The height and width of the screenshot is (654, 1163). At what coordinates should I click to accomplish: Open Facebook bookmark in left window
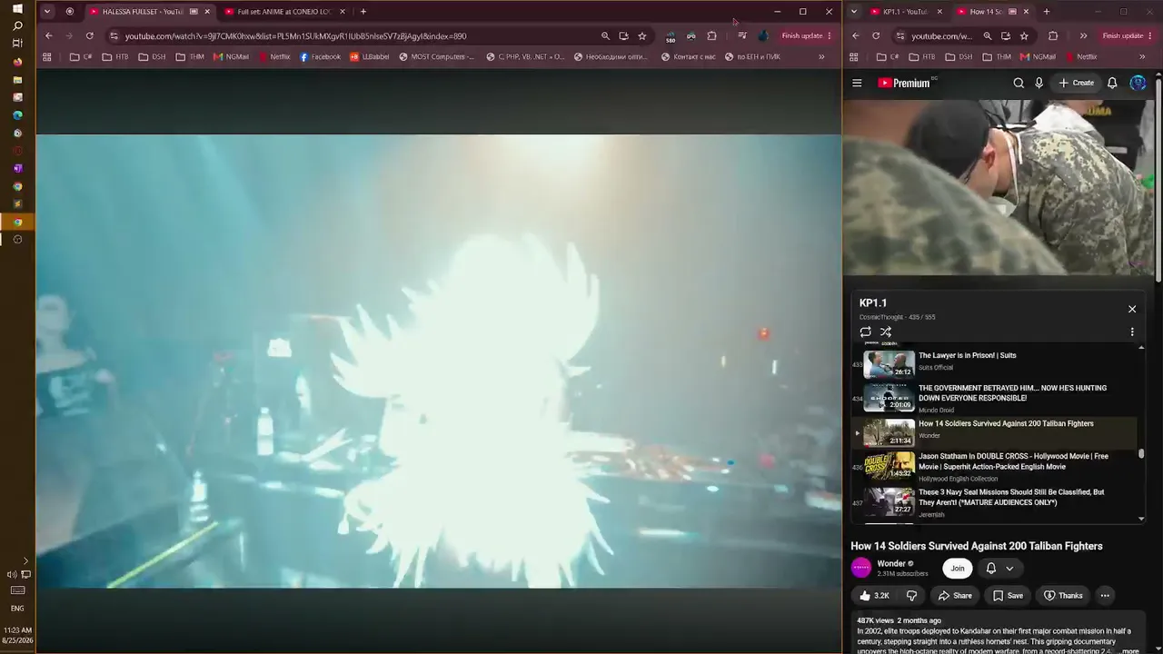321,57
